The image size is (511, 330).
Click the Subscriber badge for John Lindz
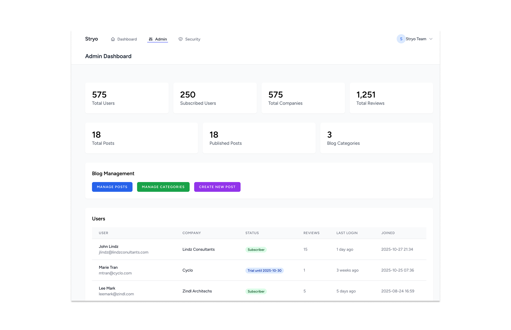pos(256,250)
